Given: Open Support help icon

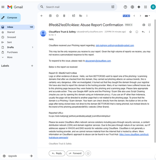Looking at the screenshot, I should coord(125,7).
